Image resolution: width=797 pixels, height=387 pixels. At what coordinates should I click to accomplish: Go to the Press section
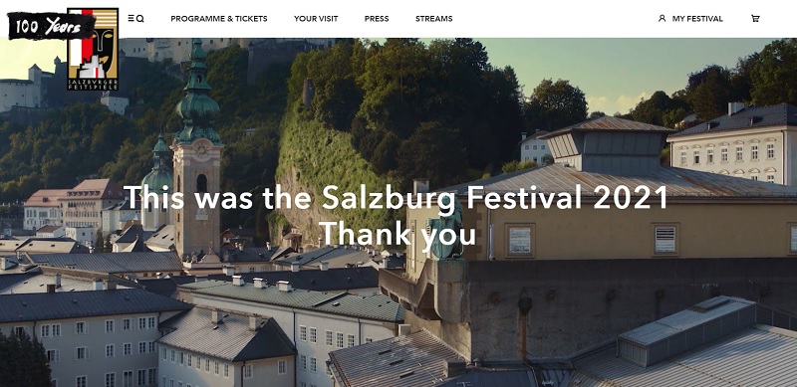click(x=377, y=19)
